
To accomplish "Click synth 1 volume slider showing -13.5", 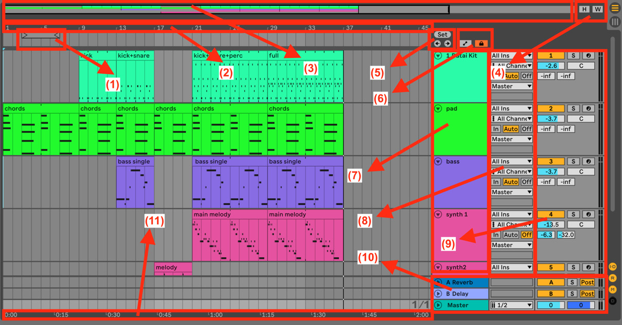I will pos(550,224).
